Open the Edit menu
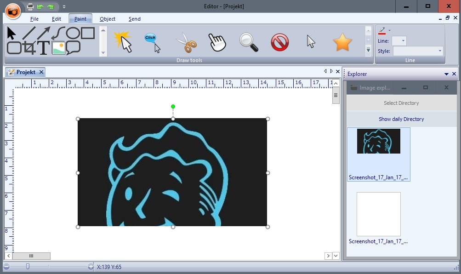This screenshot has width=461, height=274. pyautogui.click(x=57, y=19)
